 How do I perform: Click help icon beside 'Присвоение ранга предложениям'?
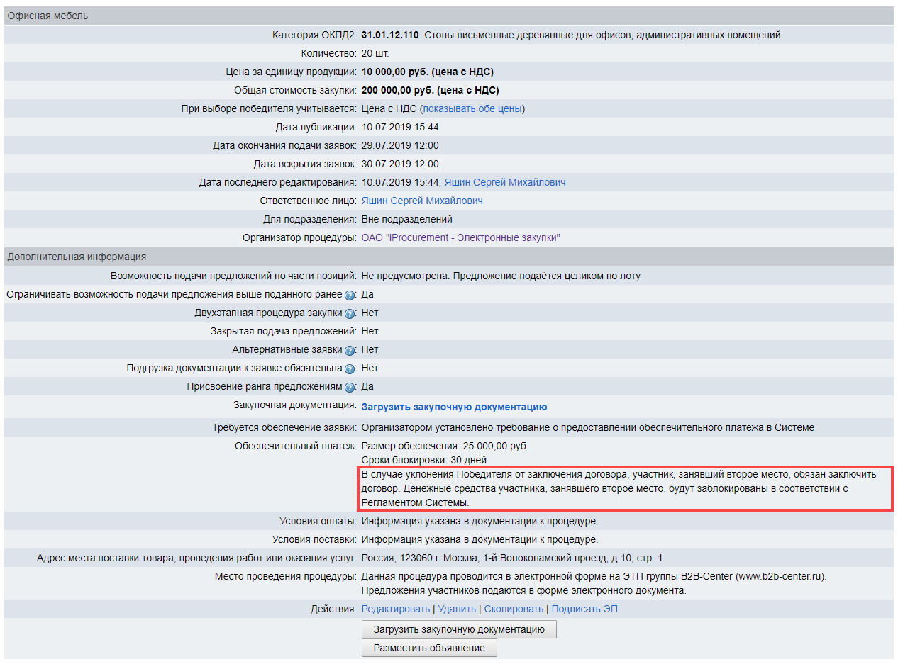tap(350, 387)
